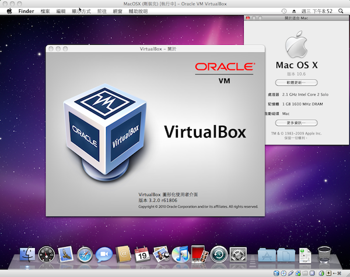Launch Dashboard from the Dock
Viewport: 350px width, 277px height.
47,254
